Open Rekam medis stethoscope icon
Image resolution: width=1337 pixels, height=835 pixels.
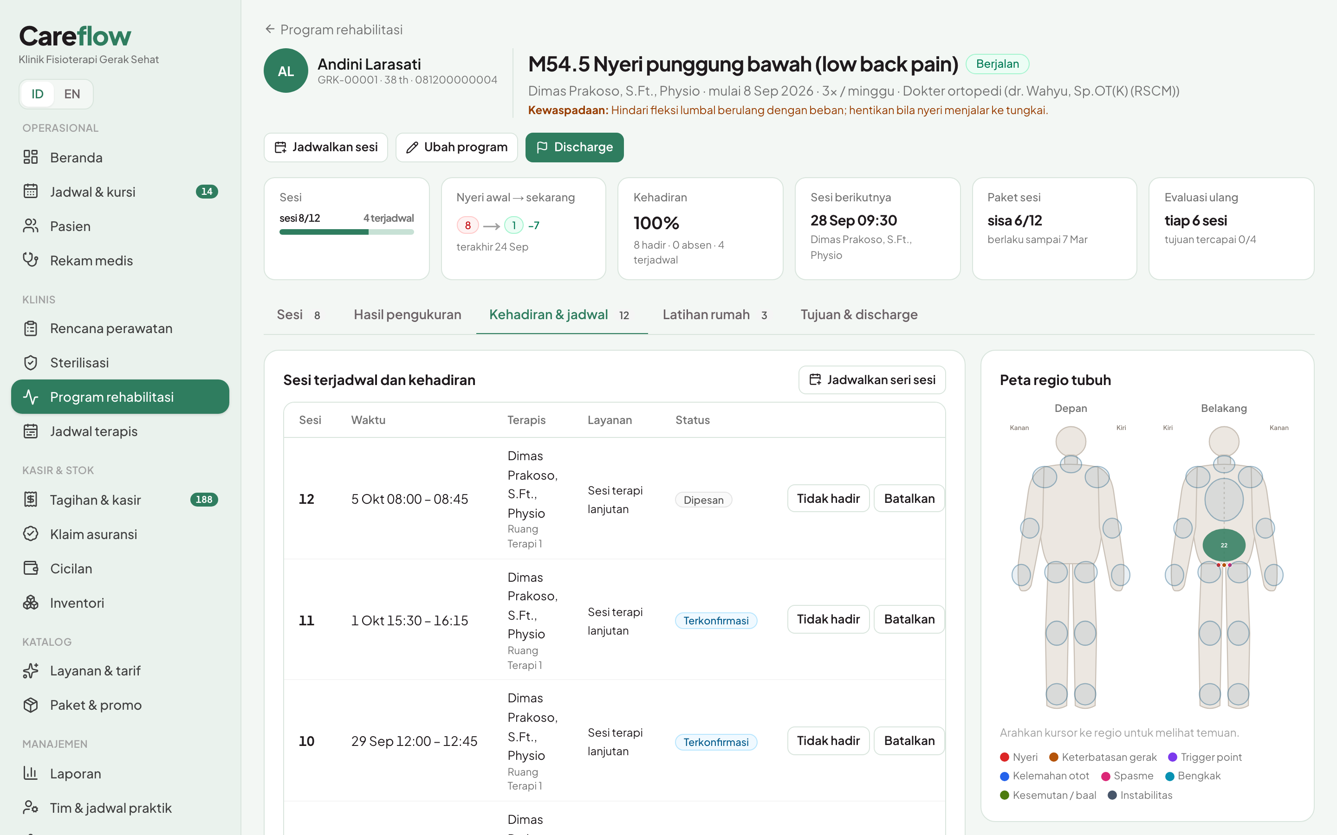30,260
